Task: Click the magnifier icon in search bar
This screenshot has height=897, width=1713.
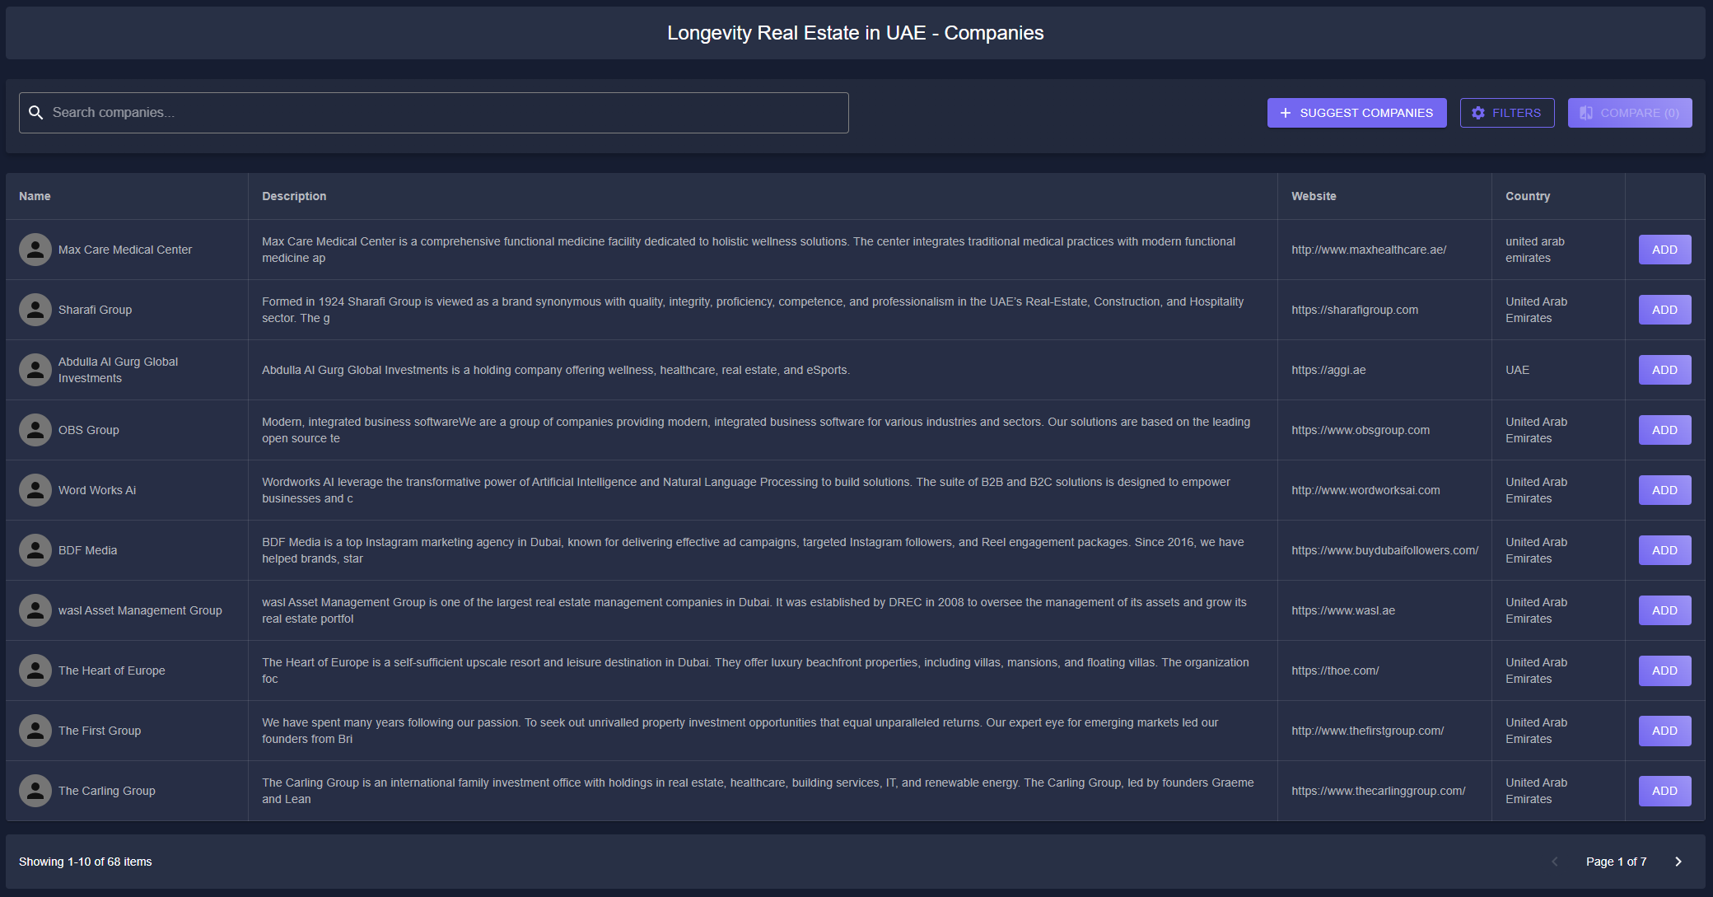Action: (36, 113)
